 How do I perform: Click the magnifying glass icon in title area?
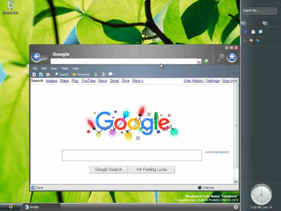click(x=221, y=57)
